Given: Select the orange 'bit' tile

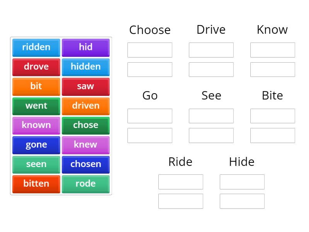Looking at the screenshot, I should pos(36,86).
